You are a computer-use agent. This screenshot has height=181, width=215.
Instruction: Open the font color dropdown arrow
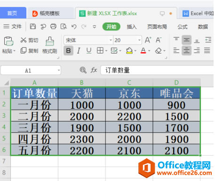click(x=149, y=51)
